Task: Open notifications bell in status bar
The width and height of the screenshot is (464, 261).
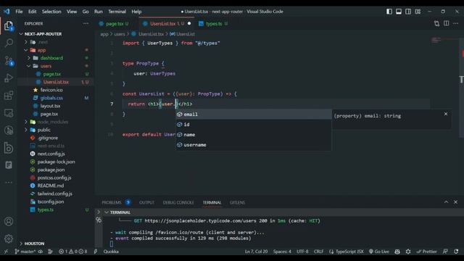Action: coord(456,252)
